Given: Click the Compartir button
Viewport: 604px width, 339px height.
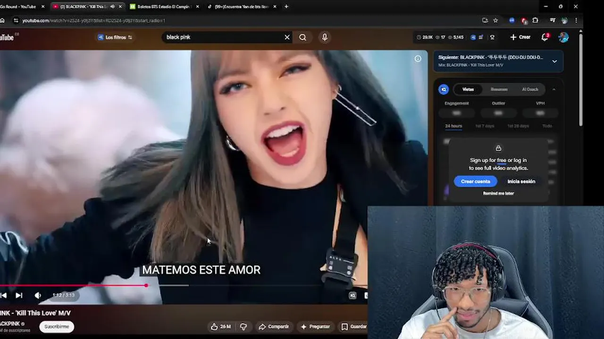Looking at the screenshot, I should pyautogui.click(x=274, y=326).
